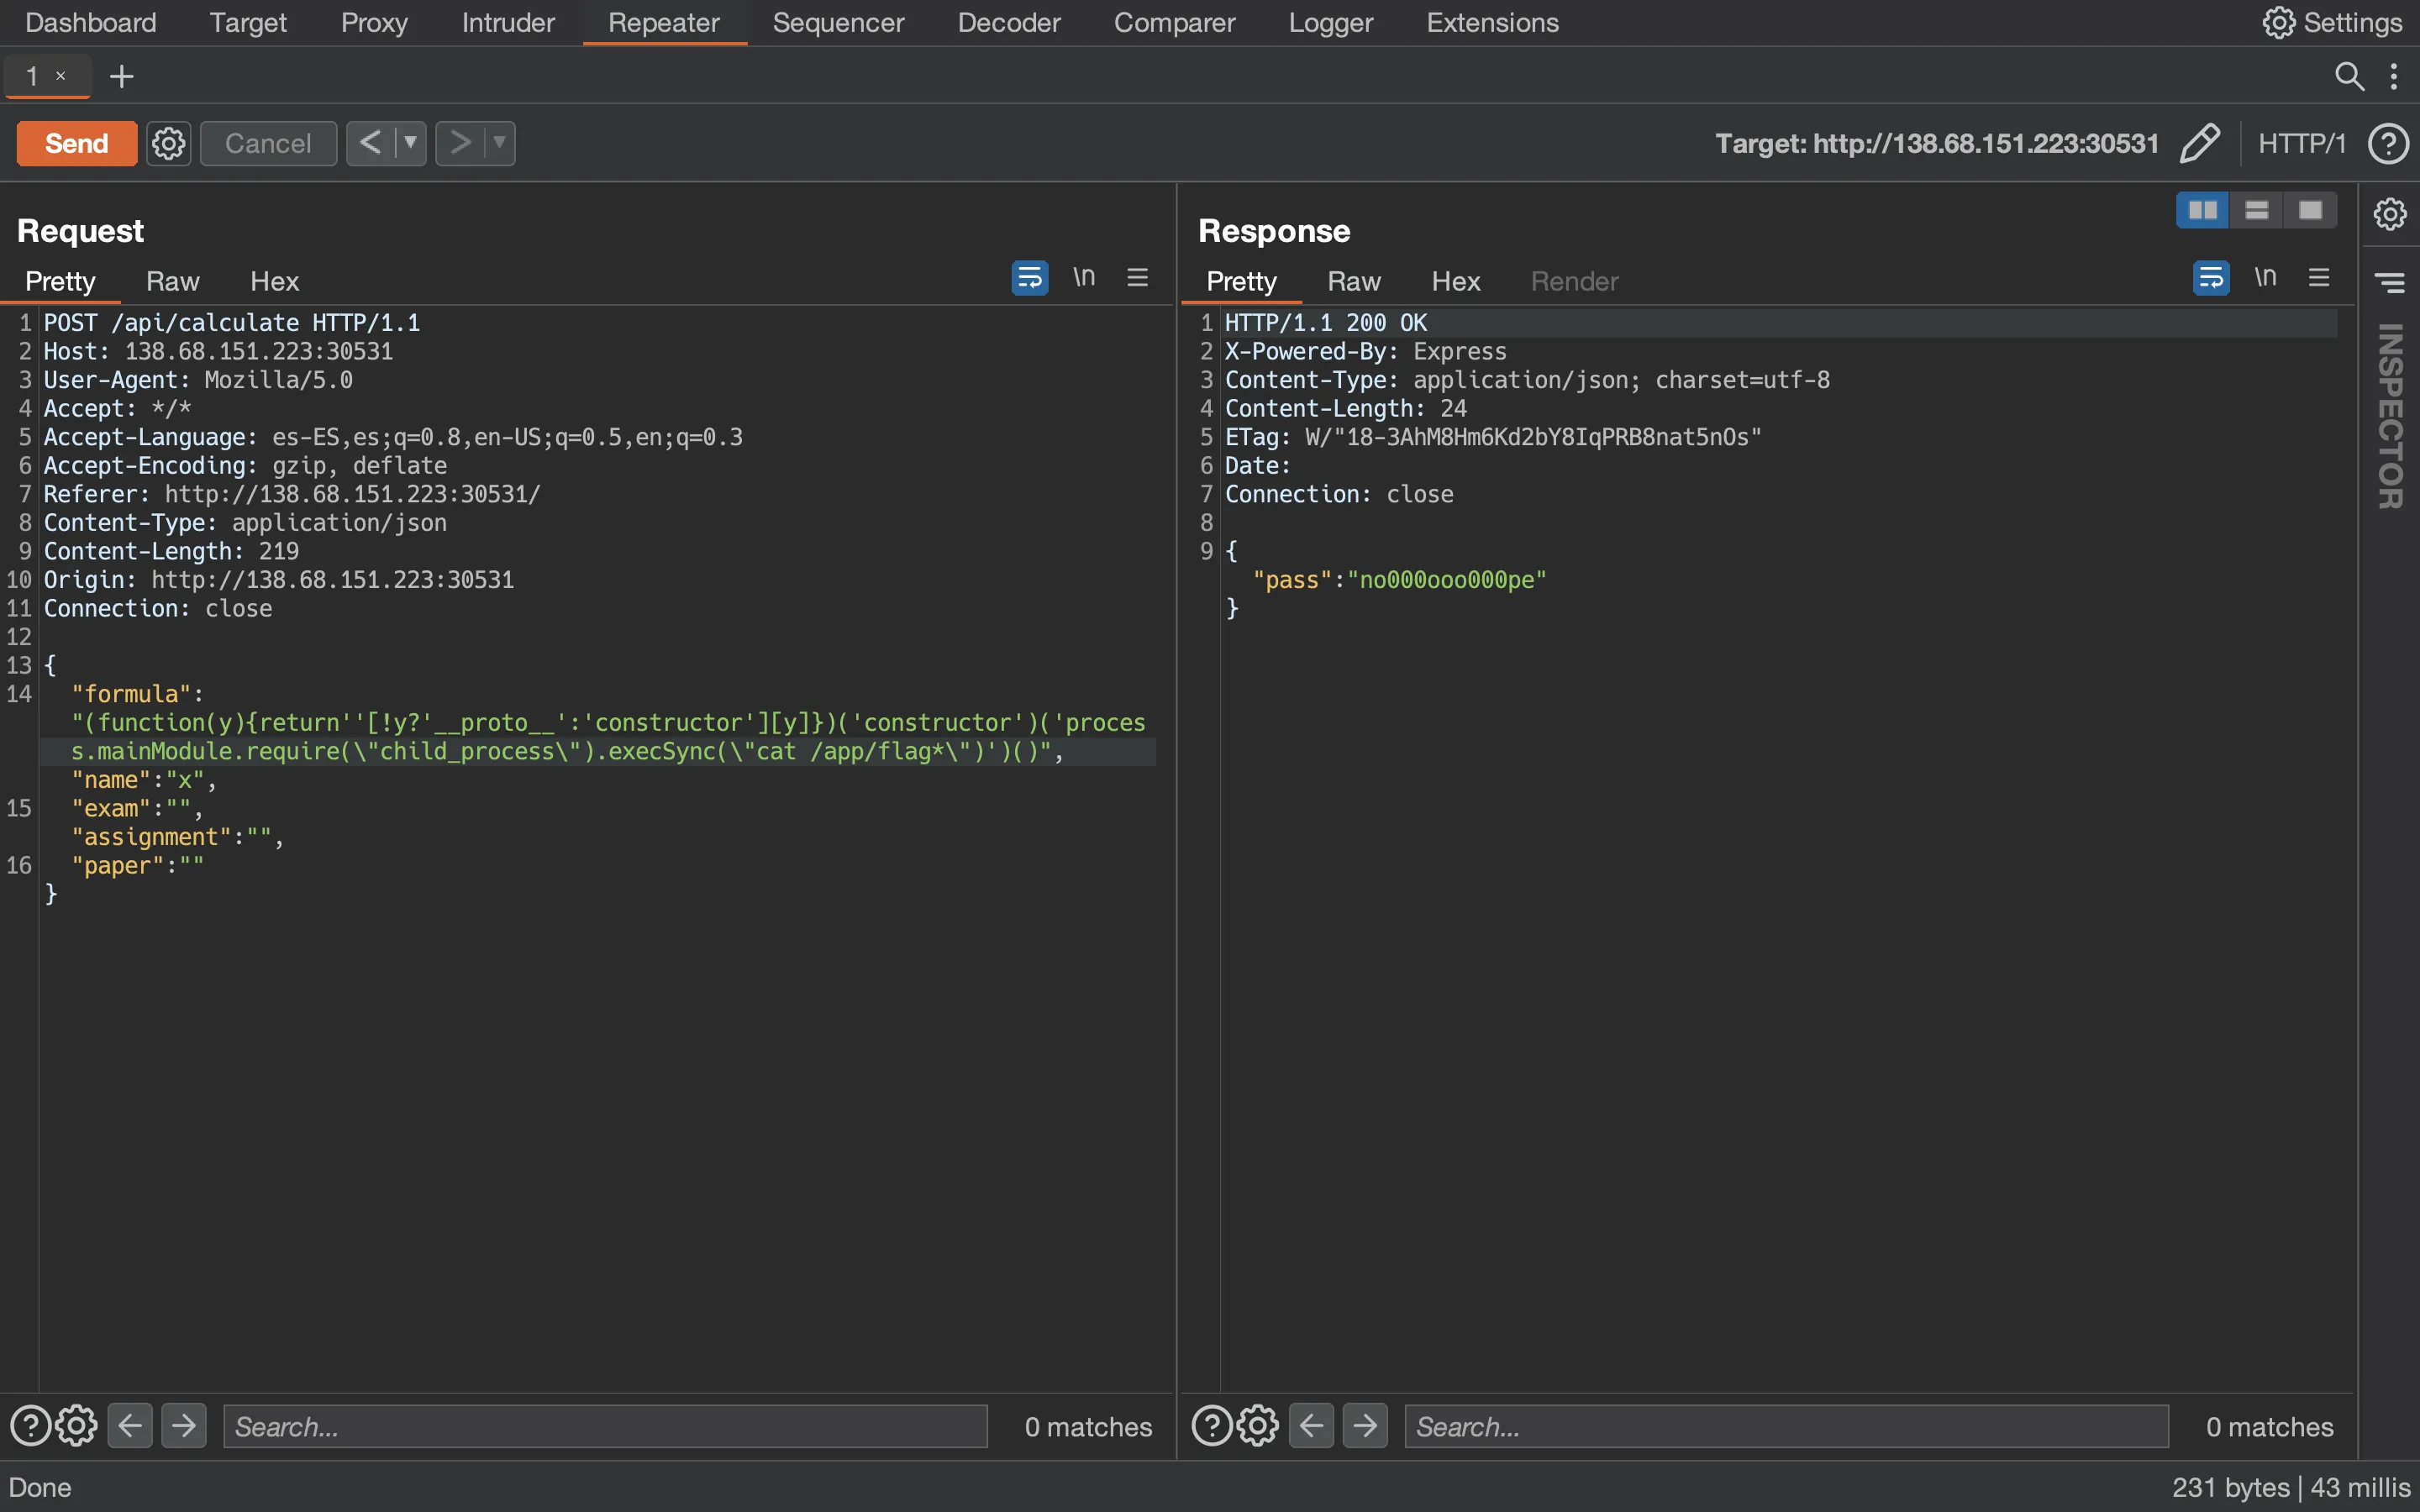Click the HTTP/1.1 200 OK status line

[x=1326, y=323]
